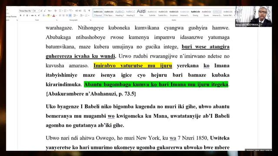Image resolution: width=278 pixels, height=156 pixels.
Task: Open the Bullets list dropdown arrow
Action: click(62, 11)
